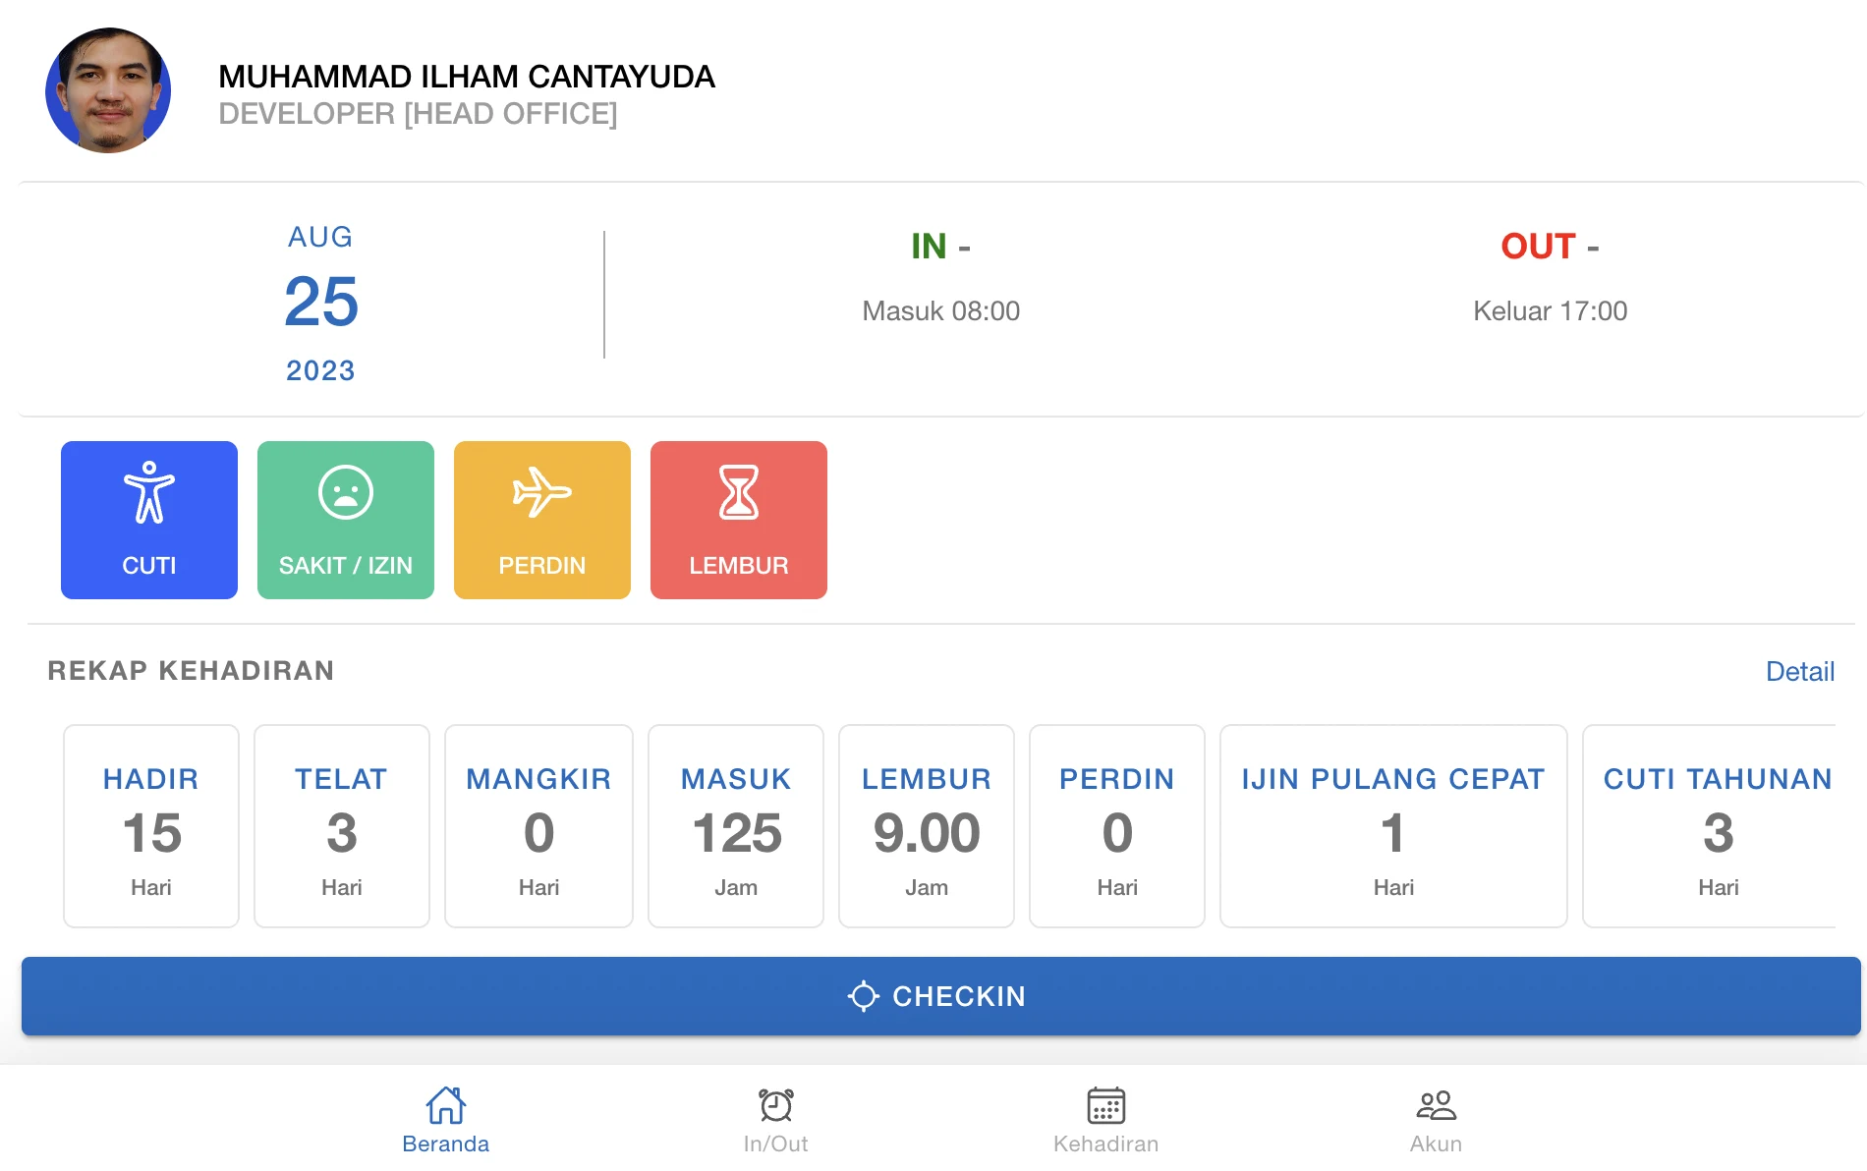This screenshot has height=1171, width=1867.
Task: Select the MANGKIR 0 Hari card
Action: click(539, 826)
